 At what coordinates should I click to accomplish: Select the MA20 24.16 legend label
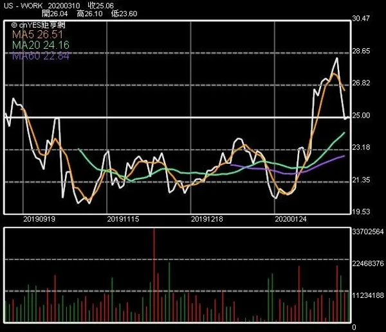click(x=40, y=46)
